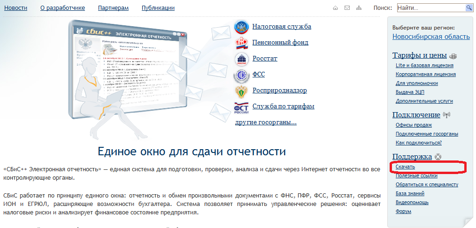This screenshot has height=228, width=476.
Task: Open the Росприроднадзор text link
Action: (x=280, y=91)
